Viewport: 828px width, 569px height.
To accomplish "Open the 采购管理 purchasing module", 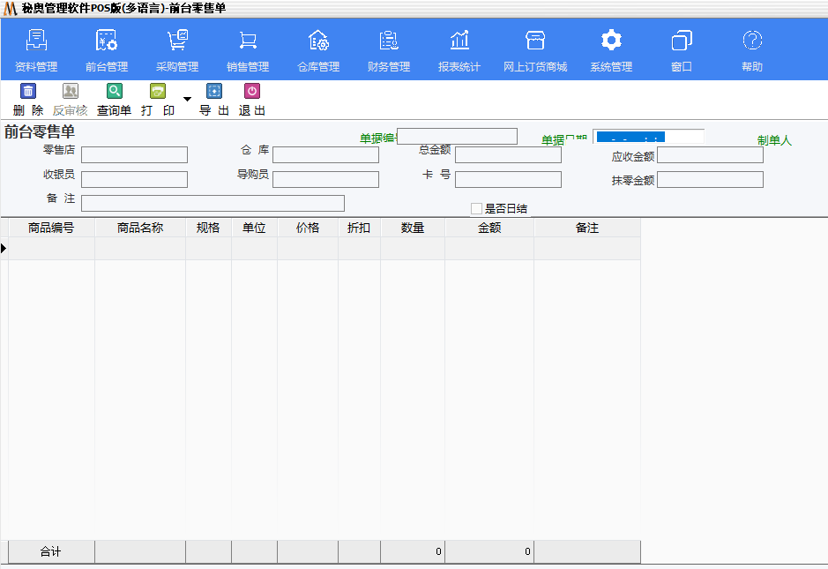I will tap(177, 50).
